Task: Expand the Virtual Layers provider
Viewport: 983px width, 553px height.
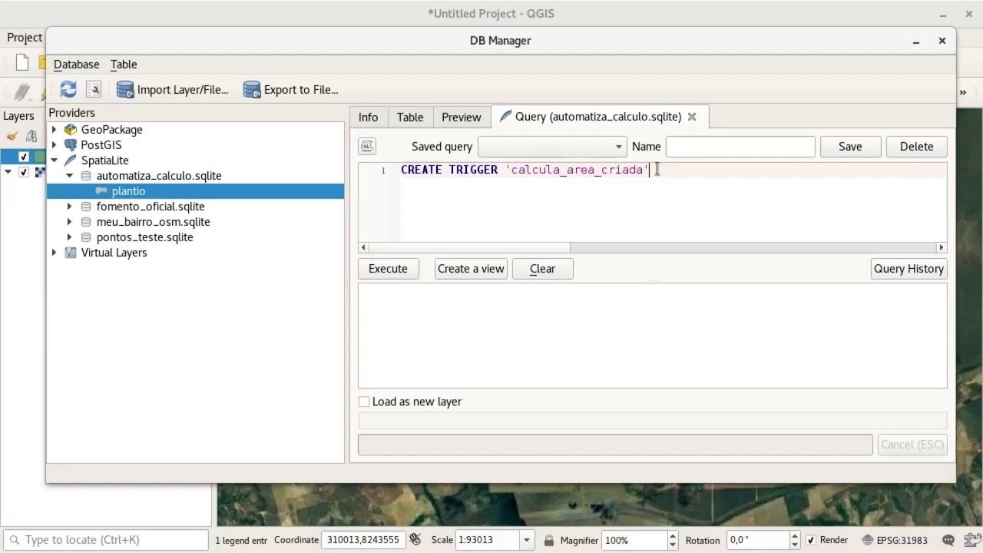Action: 54,253
